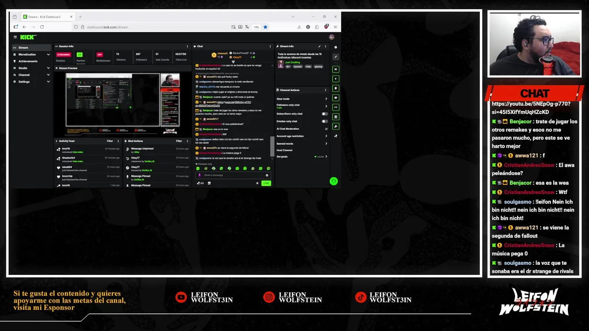Click the pencil edit-layout icon in right rail
The height and width of the screenshot is (331, 589).
point(335,57)
